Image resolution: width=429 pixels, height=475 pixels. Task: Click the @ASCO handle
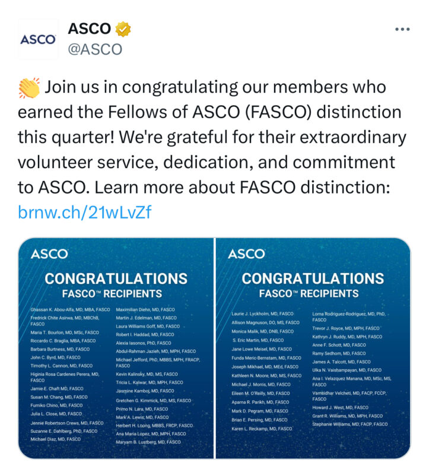(95, 49)
